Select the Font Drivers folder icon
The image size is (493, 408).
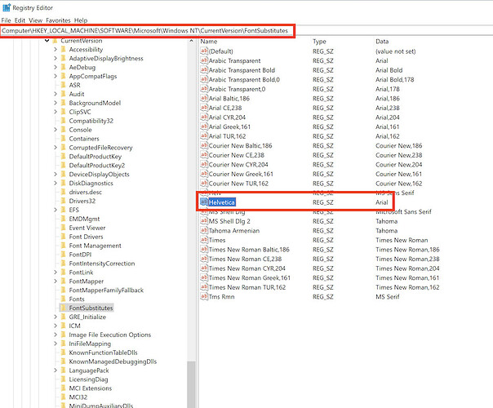63,237
